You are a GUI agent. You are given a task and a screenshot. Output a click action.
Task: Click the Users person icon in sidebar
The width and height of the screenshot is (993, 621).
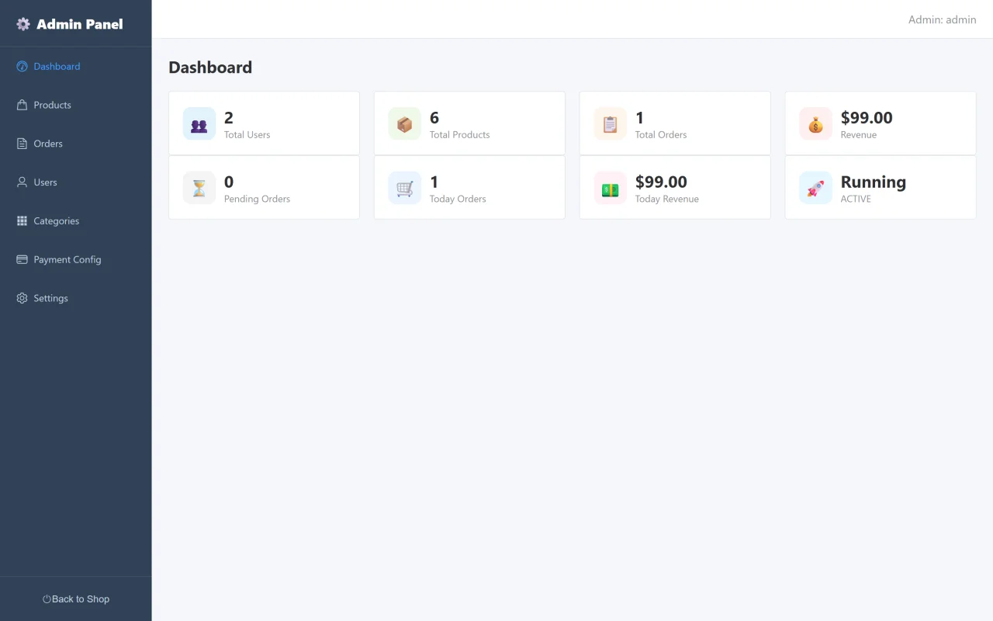click(22, 182)
